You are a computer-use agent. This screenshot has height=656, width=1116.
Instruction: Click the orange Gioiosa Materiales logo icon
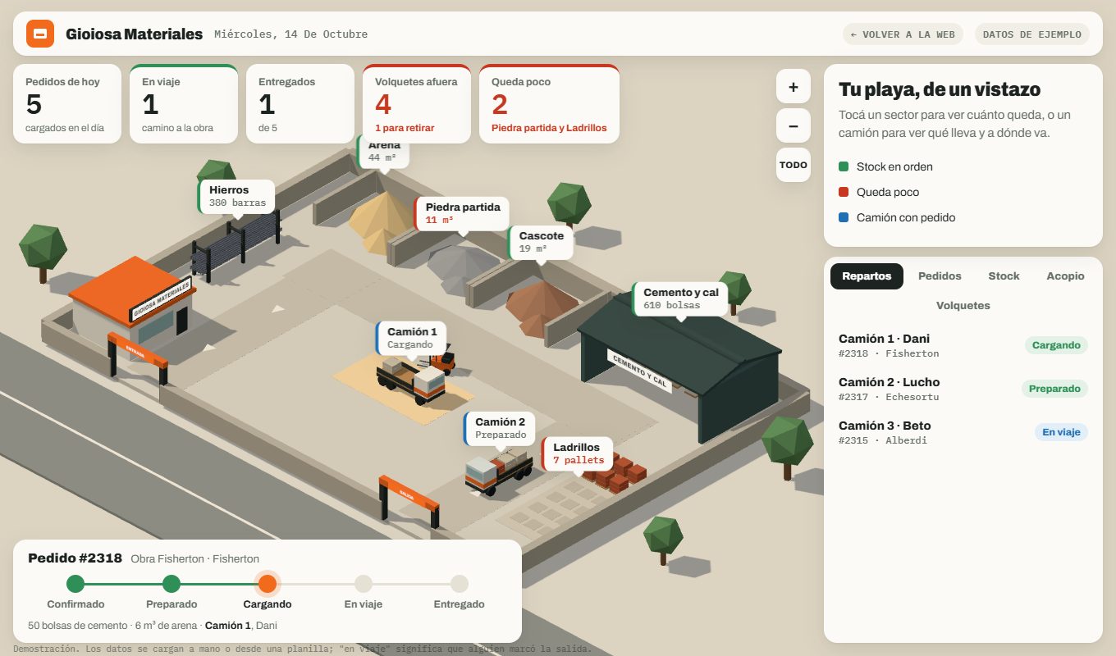[40, 34]
